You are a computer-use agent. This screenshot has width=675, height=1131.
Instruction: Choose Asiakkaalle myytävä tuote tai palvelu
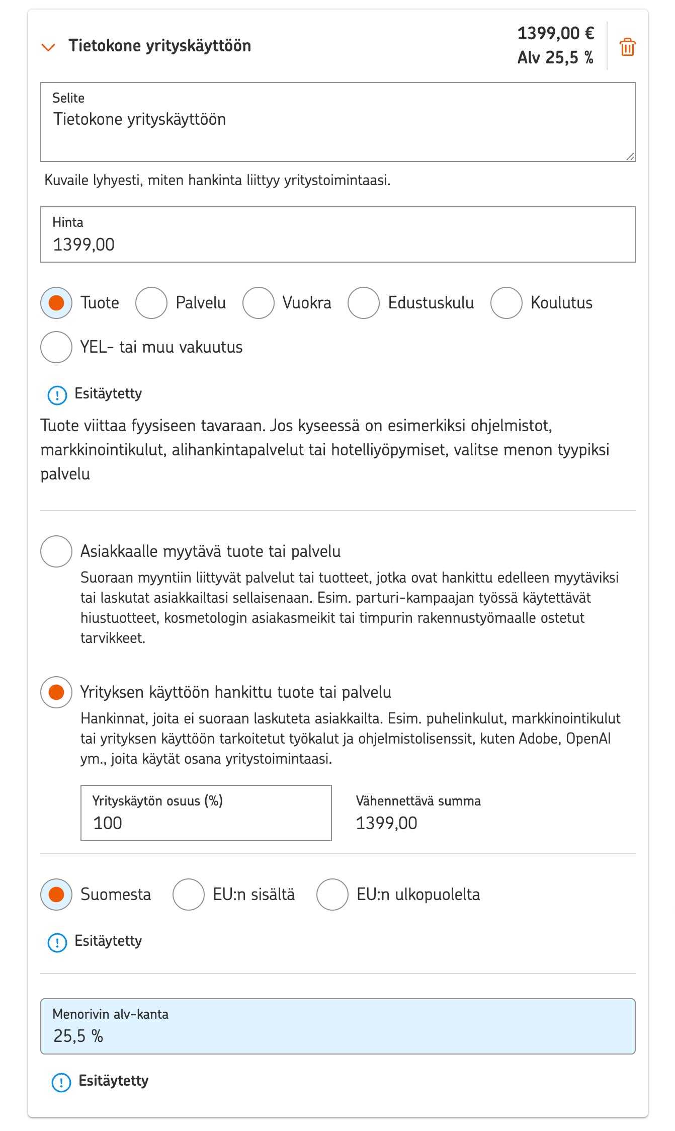[x=56, y=551]
